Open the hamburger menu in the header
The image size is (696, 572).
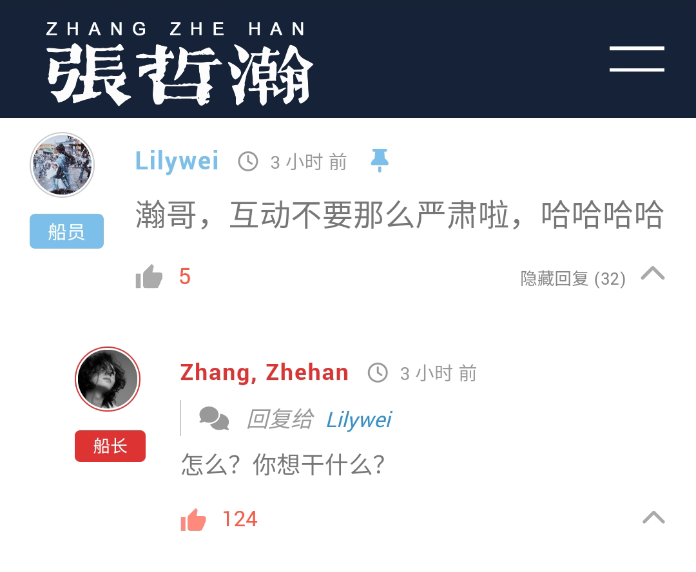(x=637, y=59)
